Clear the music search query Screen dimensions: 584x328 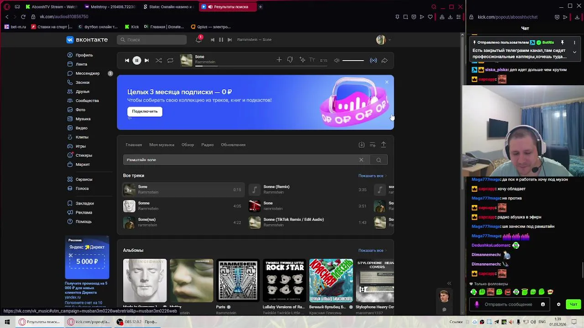tap(361, 160)
